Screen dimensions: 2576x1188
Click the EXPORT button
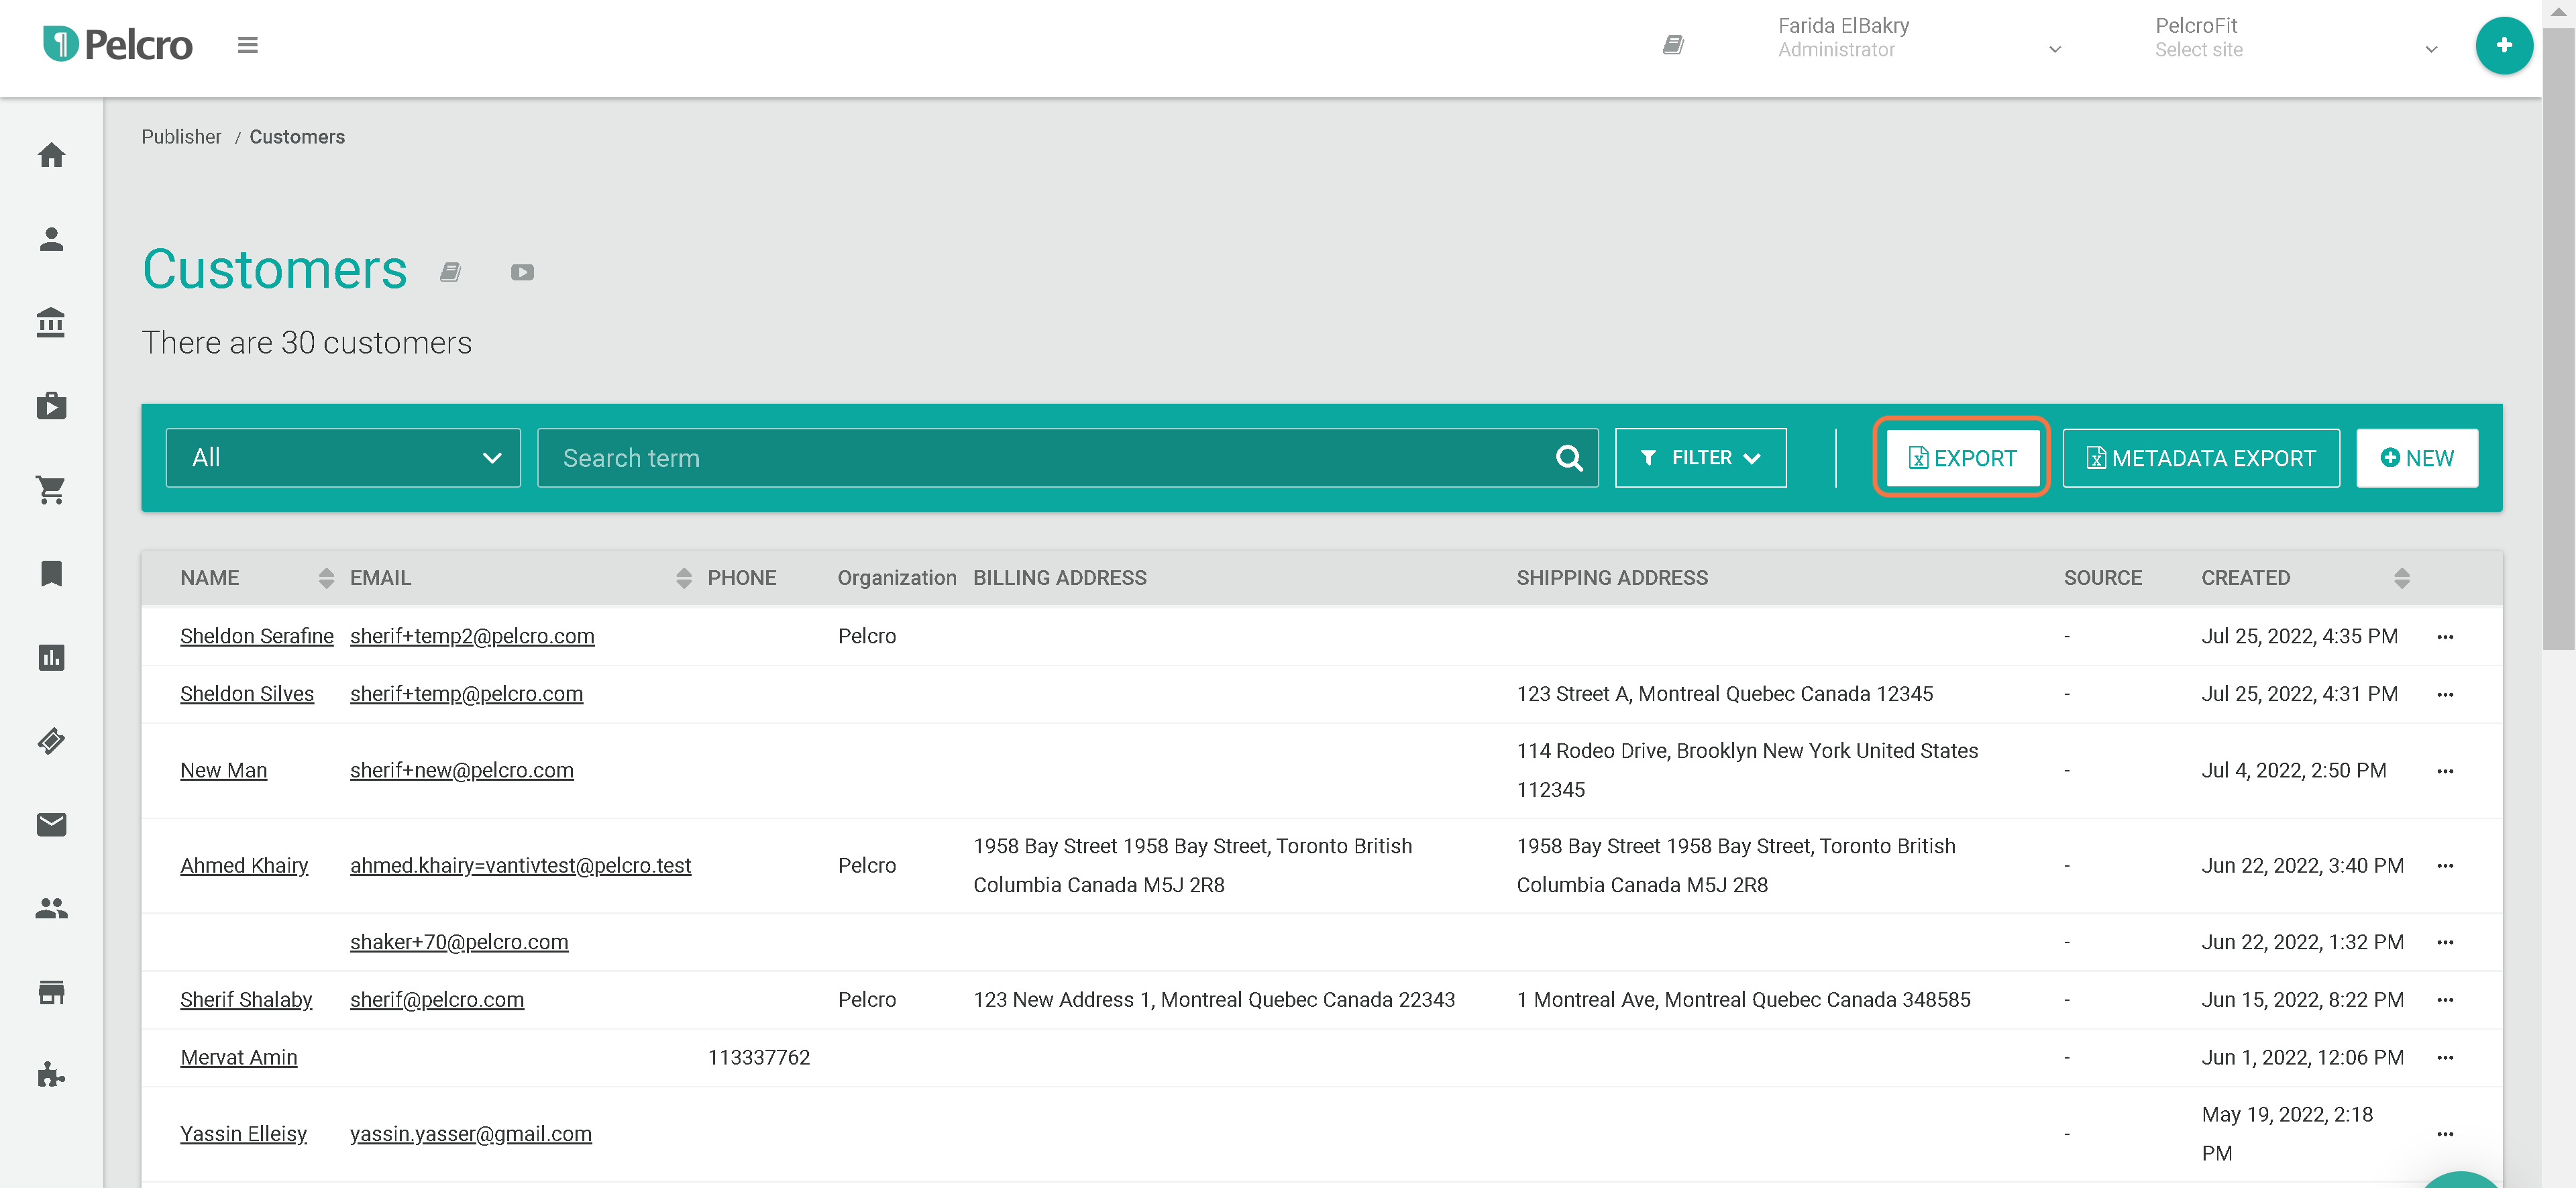coord(1961,458)
